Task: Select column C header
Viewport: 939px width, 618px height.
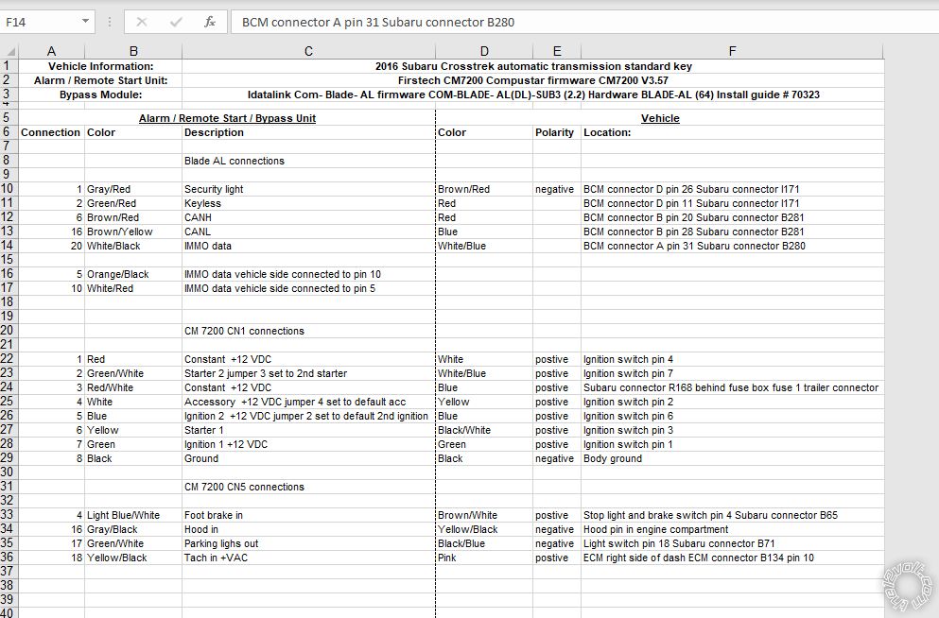Action: 308,51
